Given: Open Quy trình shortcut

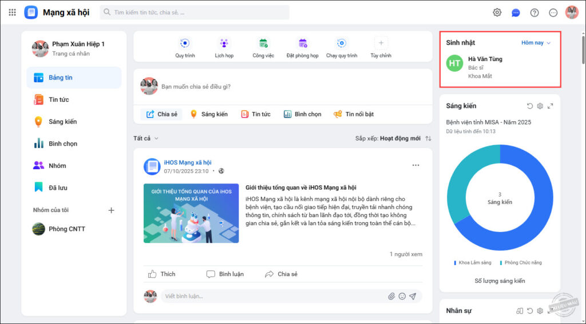Looking at the screenshot, I should click(x=185, y=48).
